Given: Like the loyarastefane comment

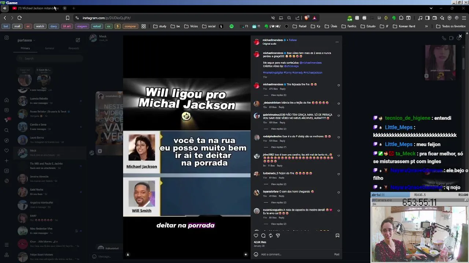Looking at the screenshot, I should tap(339, 193).
